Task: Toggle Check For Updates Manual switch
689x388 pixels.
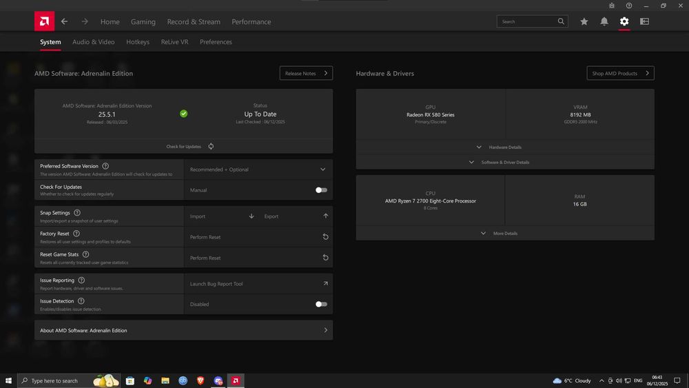Action: pyautogui.click(x=321, y=190)
